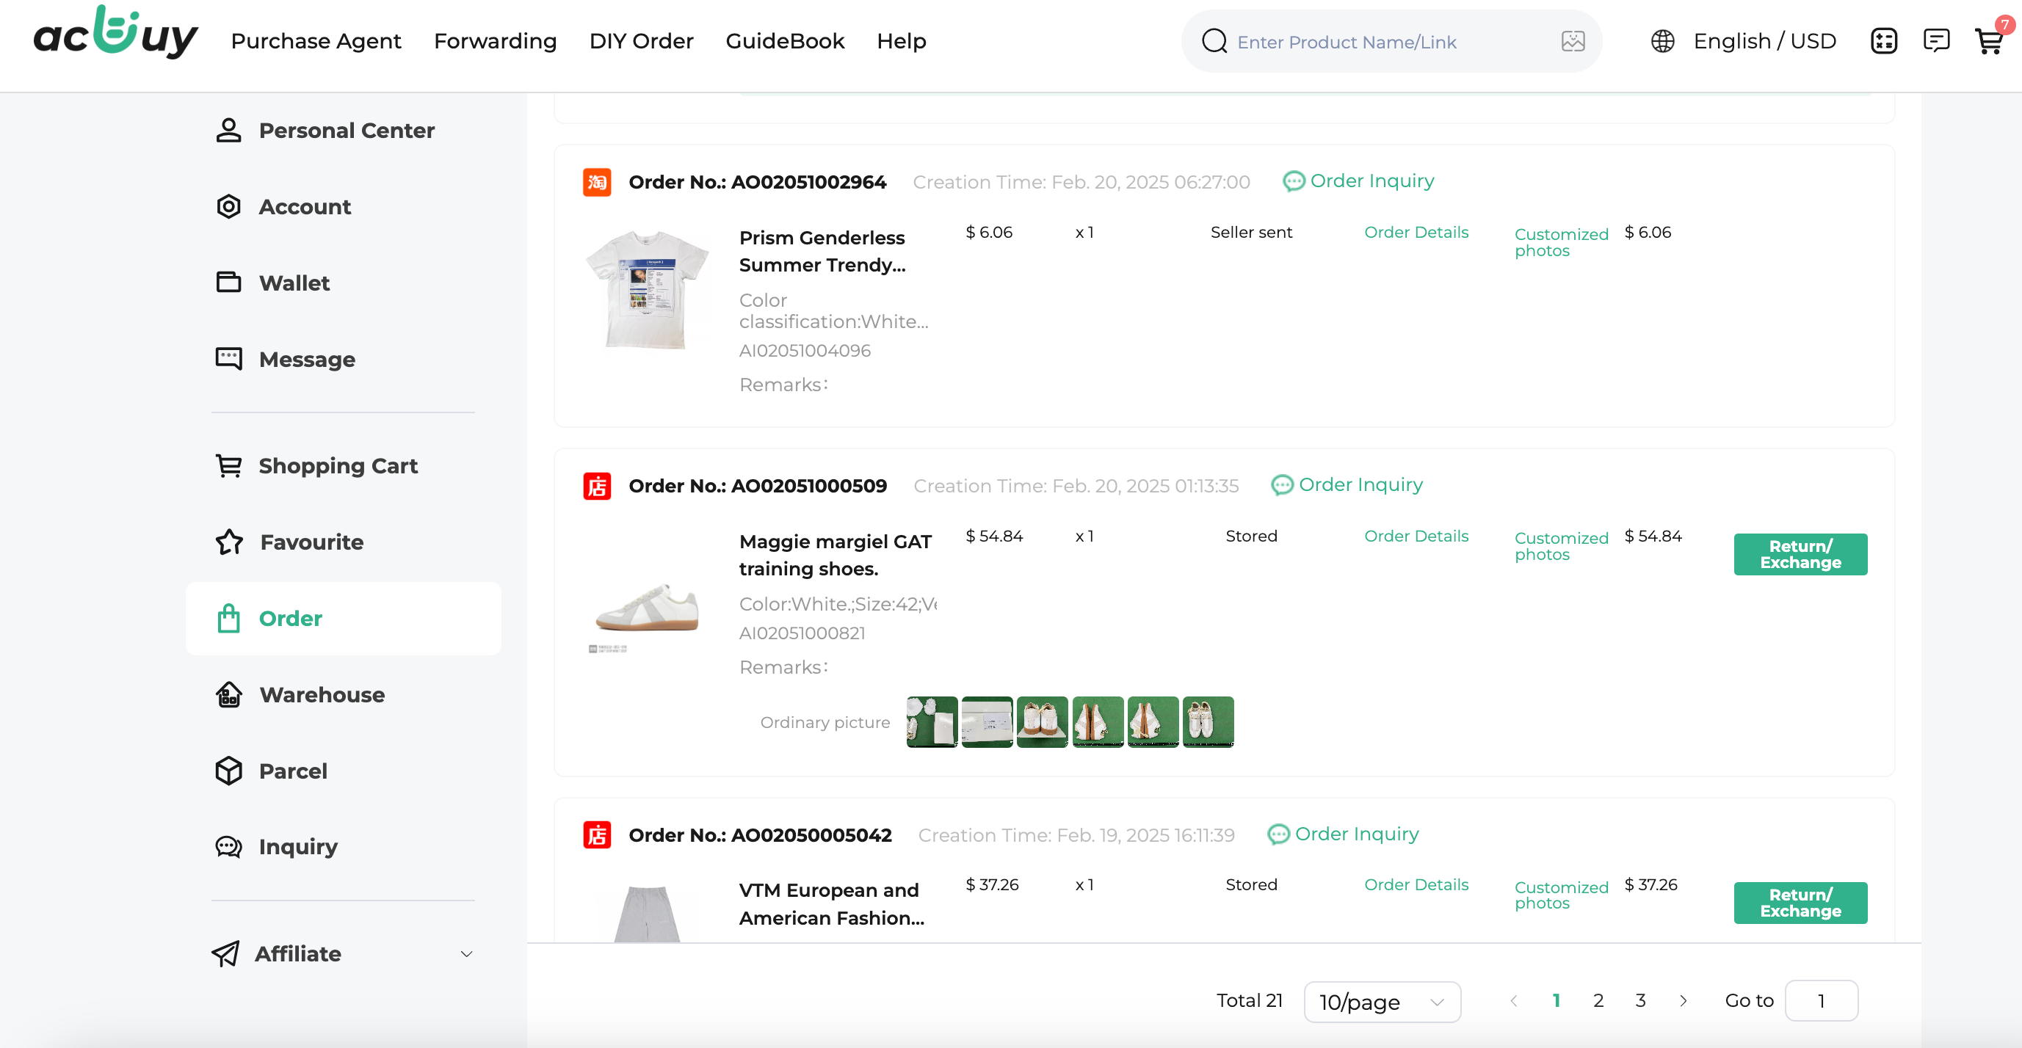The height and width of the screenshot is (1048, 2022).
Task: Click the Go to page input
Action: click(x=1821, y=1001)
